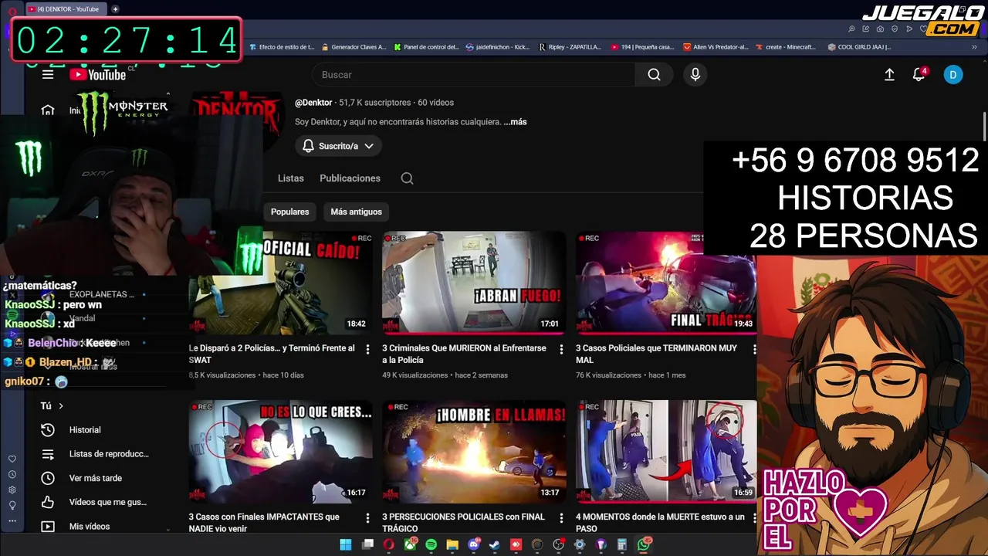The height and width of the screenshot is (556, 988).
Task: Open thumbnail 'FINAL TRÁGICO' video
Action: tap(666, 283)
